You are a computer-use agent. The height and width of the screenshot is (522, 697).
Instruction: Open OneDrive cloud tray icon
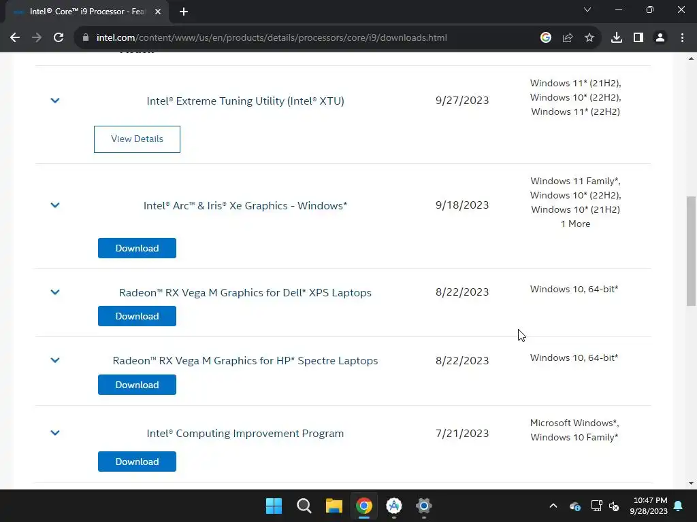point(574,506)
